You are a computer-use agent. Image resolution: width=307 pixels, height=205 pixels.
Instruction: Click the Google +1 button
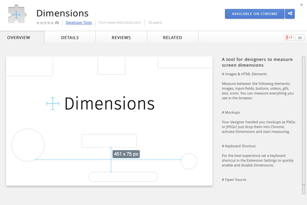pyautogui.click(x=288, y=37)
